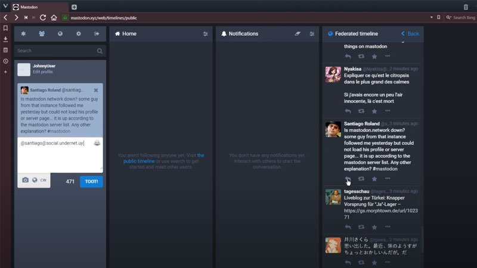The image size is (477, 268).
Task: Click #mastodon hashtag in Santiago's timeline toot
Action: coord(385,169)
